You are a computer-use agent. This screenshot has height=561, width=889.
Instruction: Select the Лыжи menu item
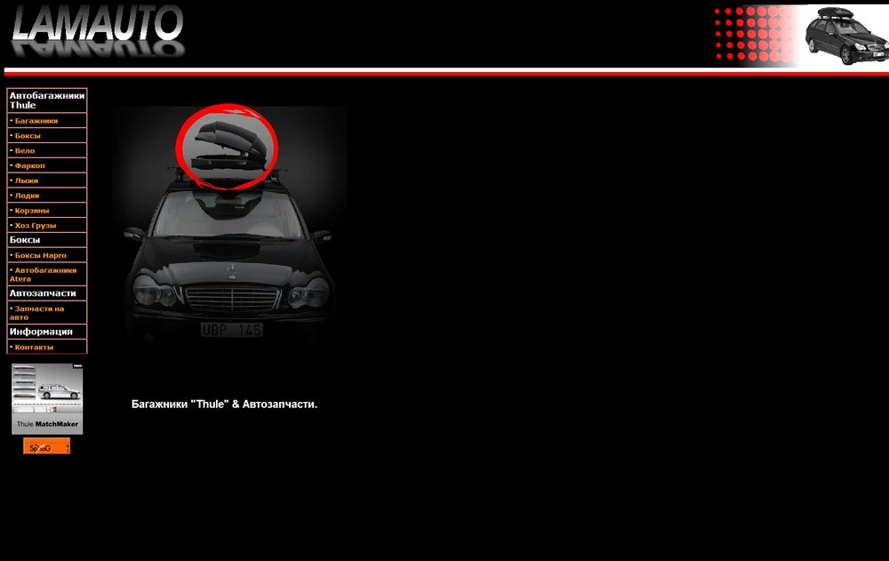(26, 180)
